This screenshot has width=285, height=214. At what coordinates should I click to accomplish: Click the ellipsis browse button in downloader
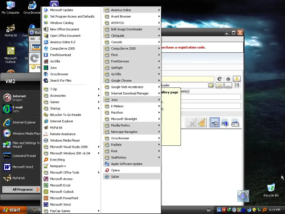point(228,85)
